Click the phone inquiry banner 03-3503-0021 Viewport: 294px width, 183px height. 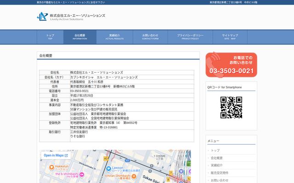231,65
